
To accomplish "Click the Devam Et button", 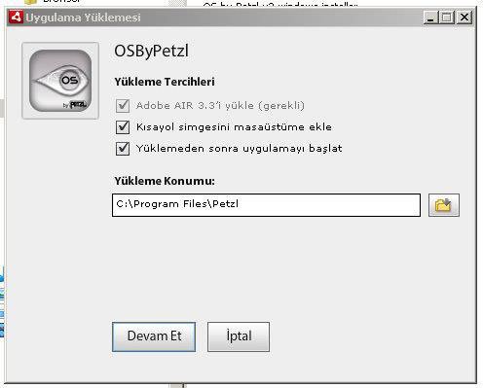I will (x=154, y=336).
